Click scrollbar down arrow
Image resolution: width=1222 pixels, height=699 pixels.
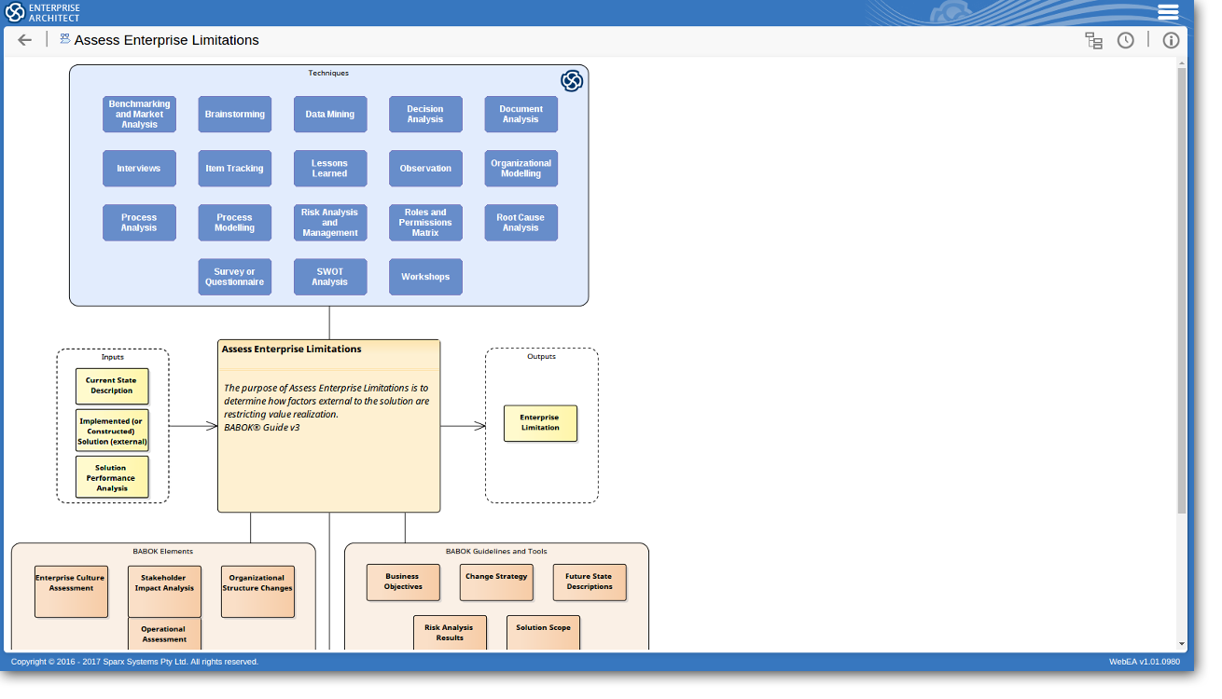pyautogui.click(x=1182, y=643)
